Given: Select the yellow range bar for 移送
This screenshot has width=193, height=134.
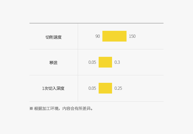Looking at the screenshot, I should (105, 62).
